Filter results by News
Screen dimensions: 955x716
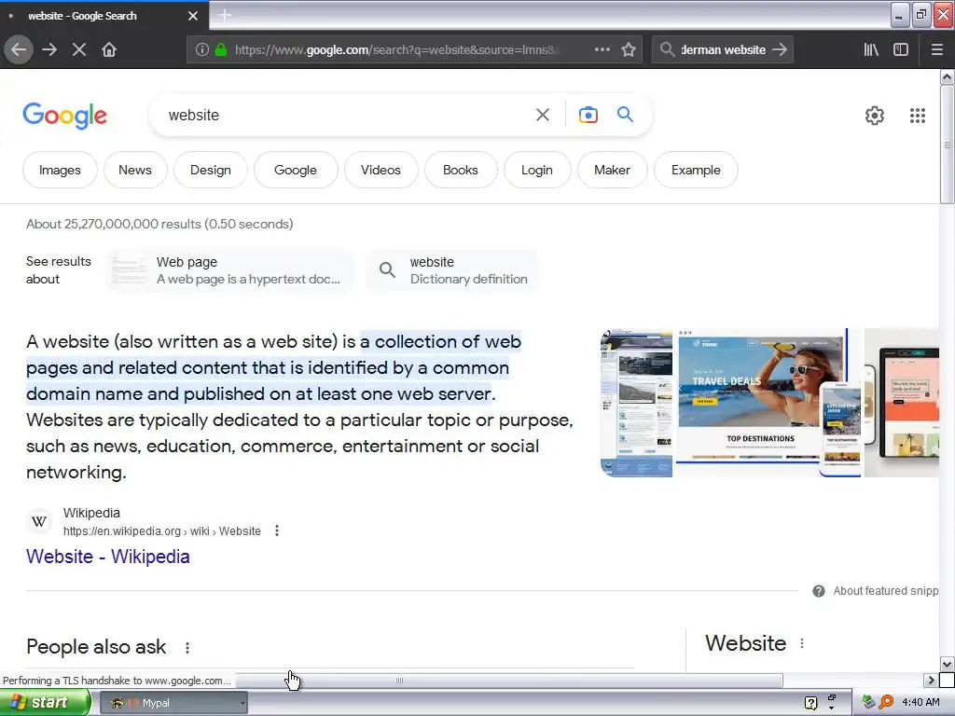click(135, 170)
